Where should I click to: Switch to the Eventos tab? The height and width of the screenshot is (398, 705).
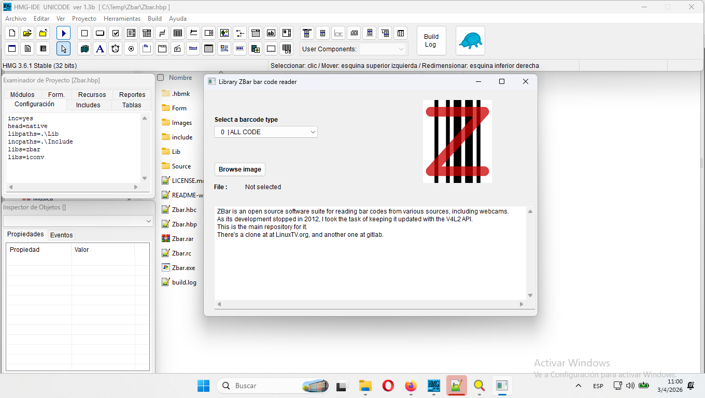[62, 235]
